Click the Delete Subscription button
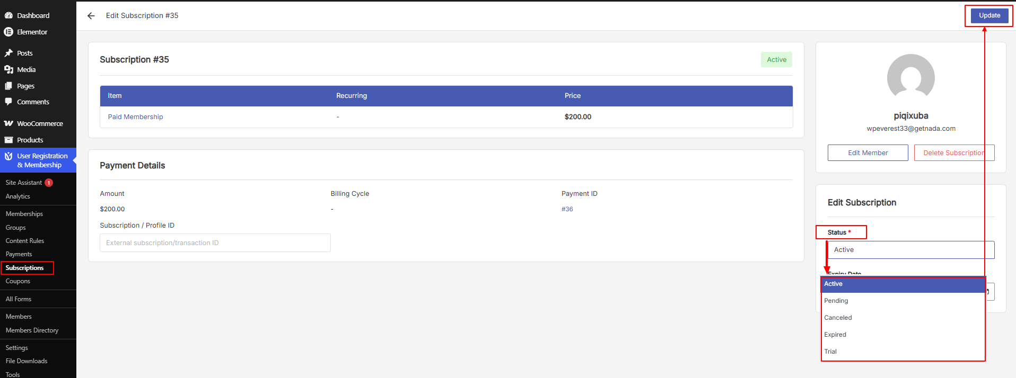 point(954,152)
